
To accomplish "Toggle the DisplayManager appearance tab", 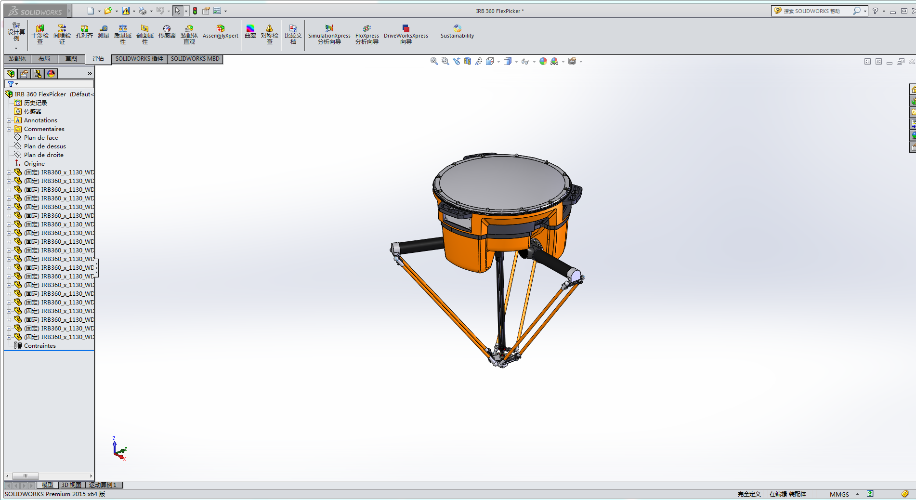I will 51,74.
